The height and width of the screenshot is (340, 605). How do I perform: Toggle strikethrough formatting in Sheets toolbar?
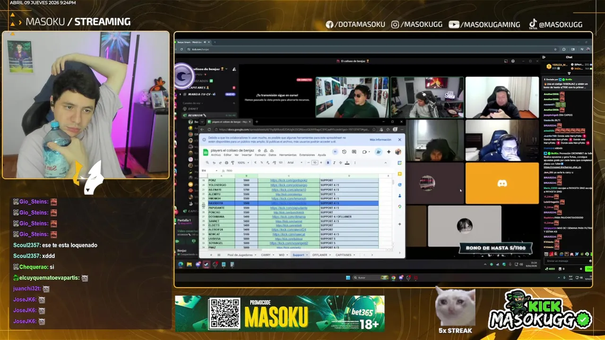[340, 162]
